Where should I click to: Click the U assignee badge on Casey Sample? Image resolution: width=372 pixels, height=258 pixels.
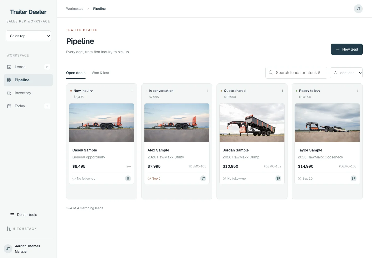[x=128, y=178]
